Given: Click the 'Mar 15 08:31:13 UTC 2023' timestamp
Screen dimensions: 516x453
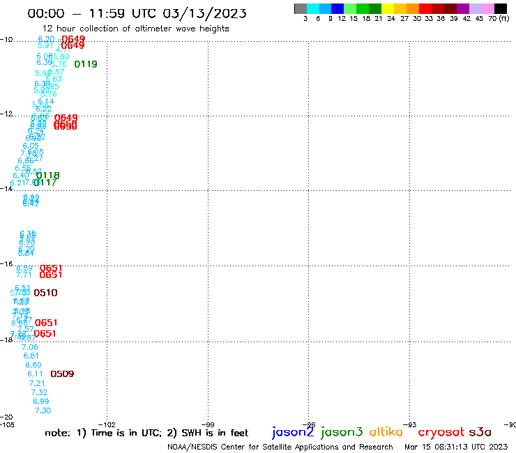Looking at the screenshot, I should pos(456,447).
